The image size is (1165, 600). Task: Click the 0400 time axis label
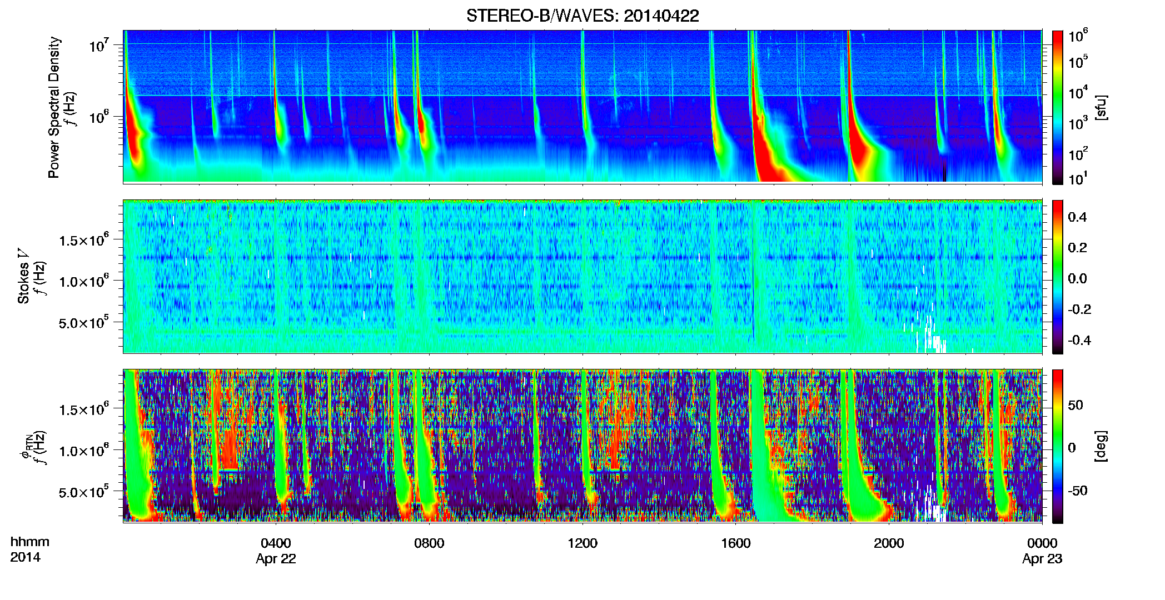coord(276,543)
